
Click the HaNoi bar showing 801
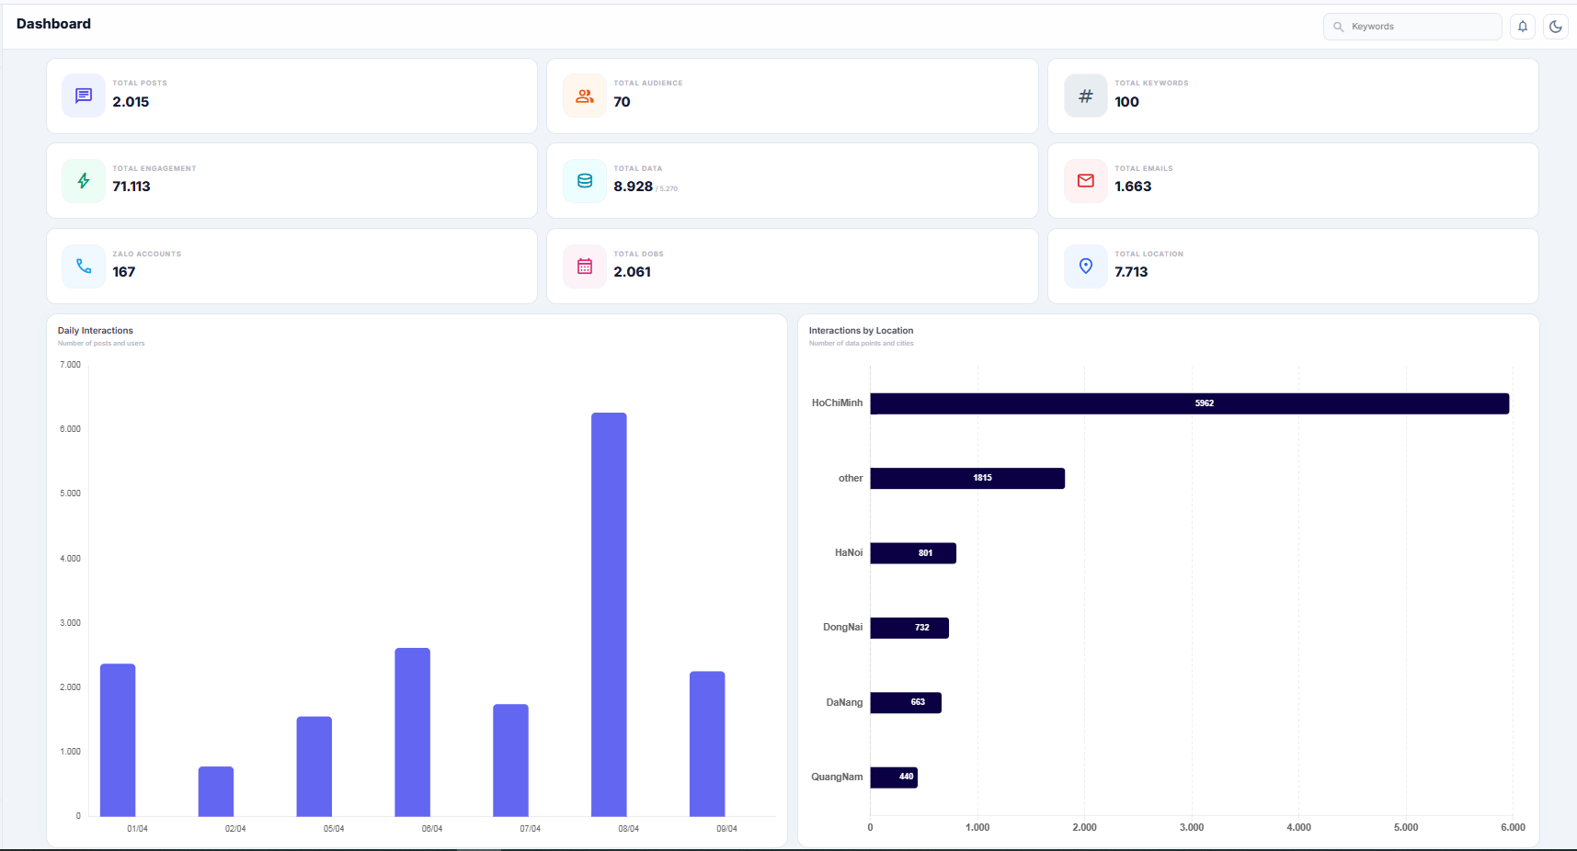(913, 553)
